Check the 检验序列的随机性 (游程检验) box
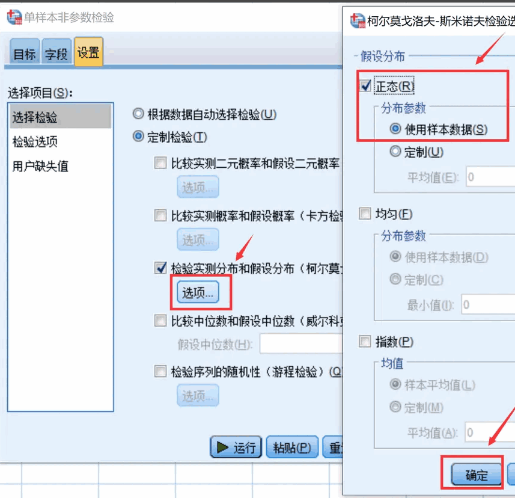The height and width of the screenshot is (498, 515). click(x=160, y=371)
